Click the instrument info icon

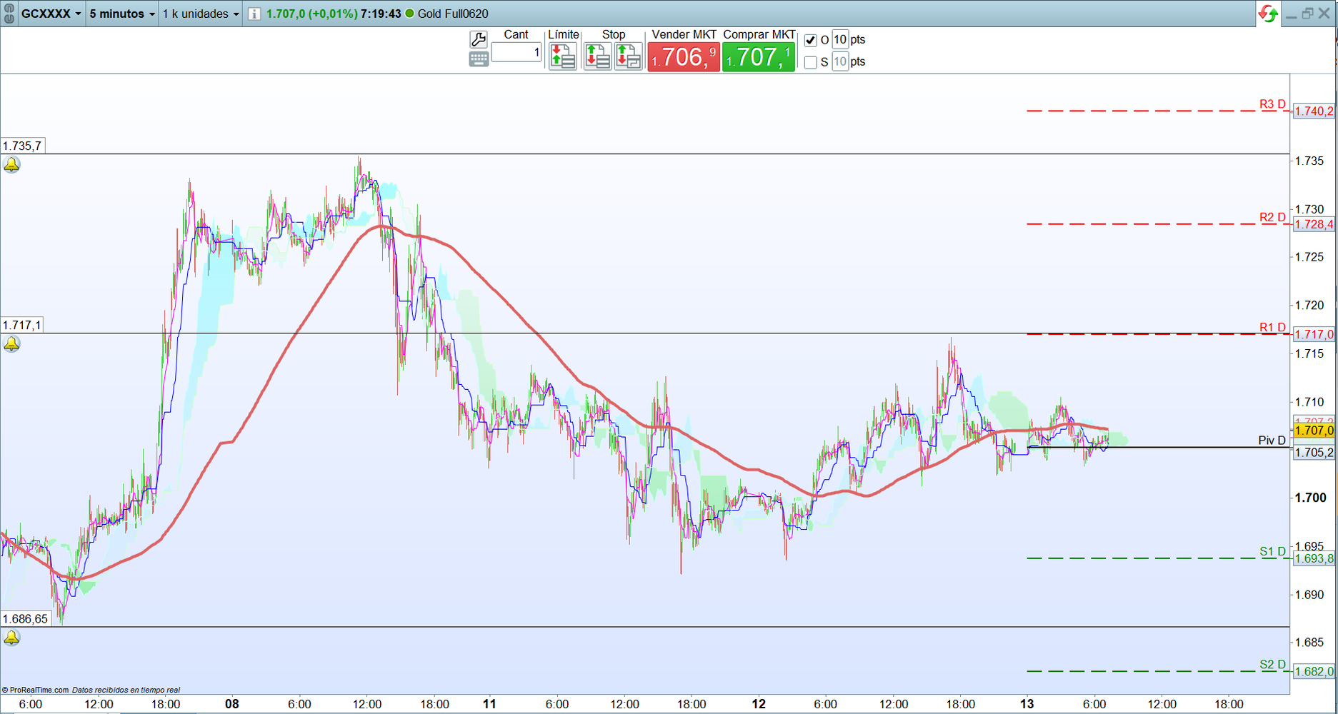(x=254, y=14)
